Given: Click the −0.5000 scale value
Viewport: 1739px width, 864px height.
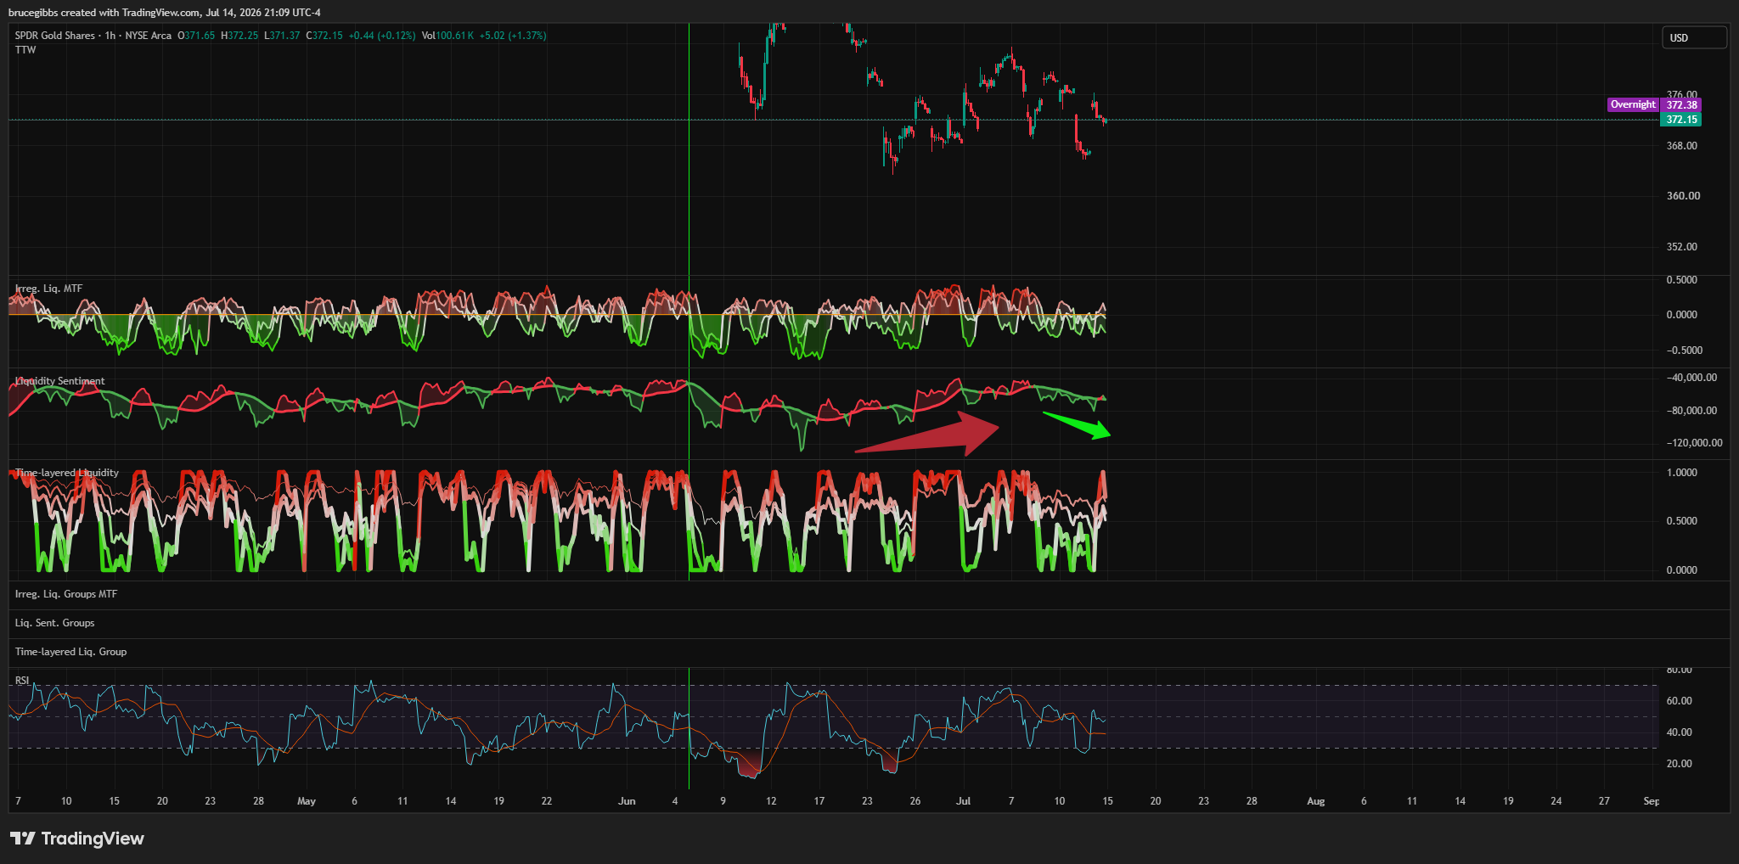Looking at the screenshot, I should pyautogui.click(x=1684, y=351).
